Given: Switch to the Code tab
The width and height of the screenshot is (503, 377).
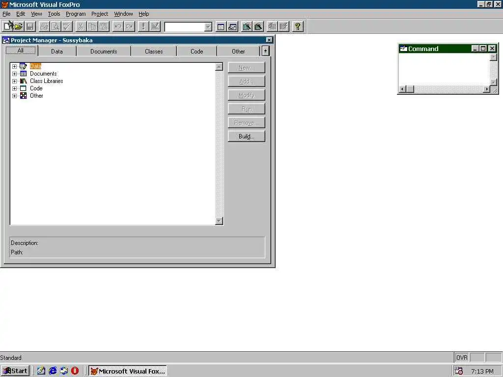Looking at the screenshot, I should (x=196, y=51).
